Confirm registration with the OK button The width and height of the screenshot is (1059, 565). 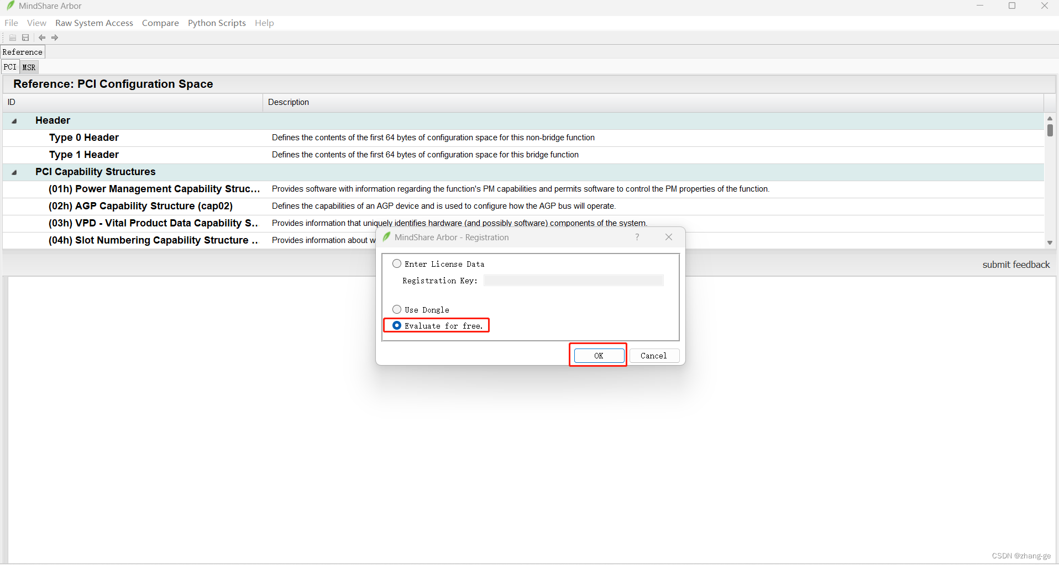coord(597,355)
